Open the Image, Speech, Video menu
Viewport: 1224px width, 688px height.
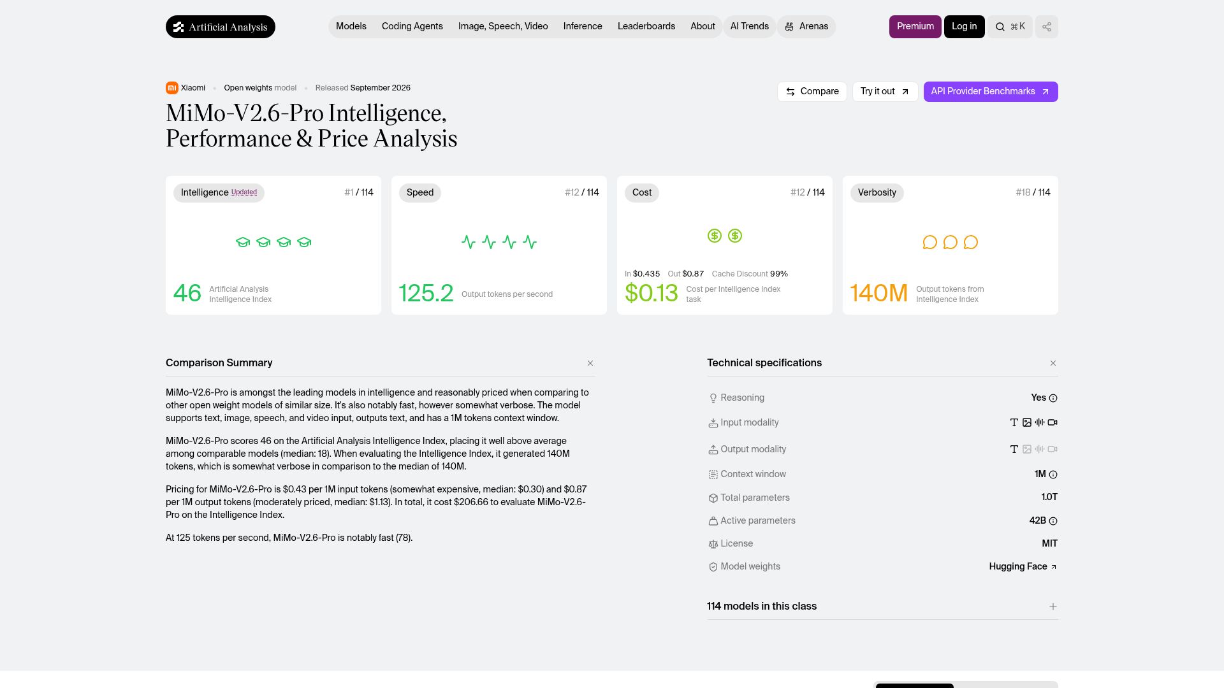coord(503,27)
